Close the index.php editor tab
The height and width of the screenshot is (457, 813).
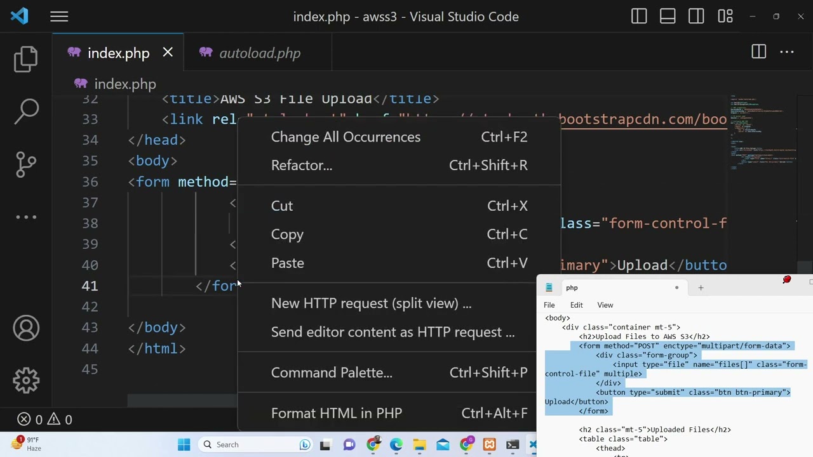(x=168, y=53)
